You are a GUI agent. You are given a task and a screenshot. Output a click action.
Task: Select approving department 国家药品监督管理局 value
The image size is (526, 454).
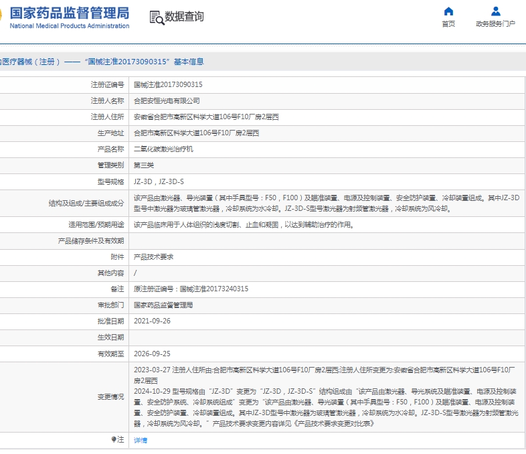[x=163, y=305]
